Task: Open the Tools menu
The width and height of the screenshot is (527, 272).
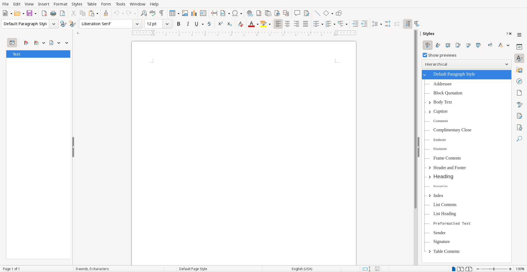Action: (x=120, y=4)
